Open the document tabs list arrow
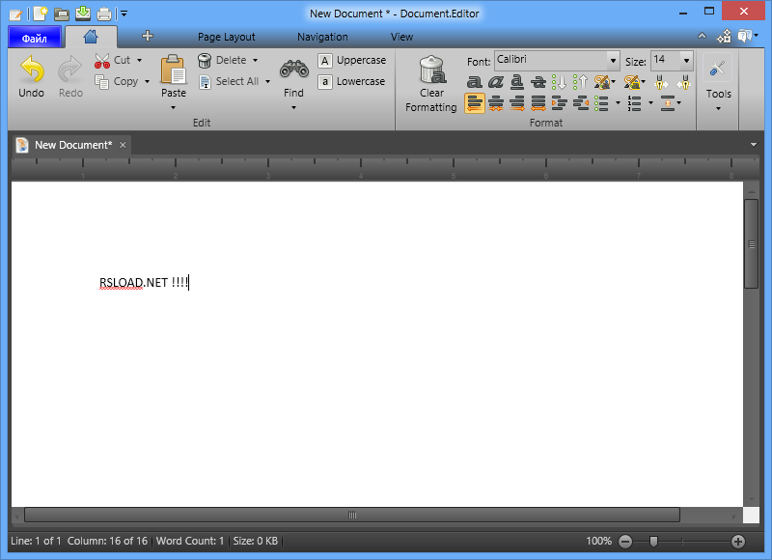 coord(754,145)
